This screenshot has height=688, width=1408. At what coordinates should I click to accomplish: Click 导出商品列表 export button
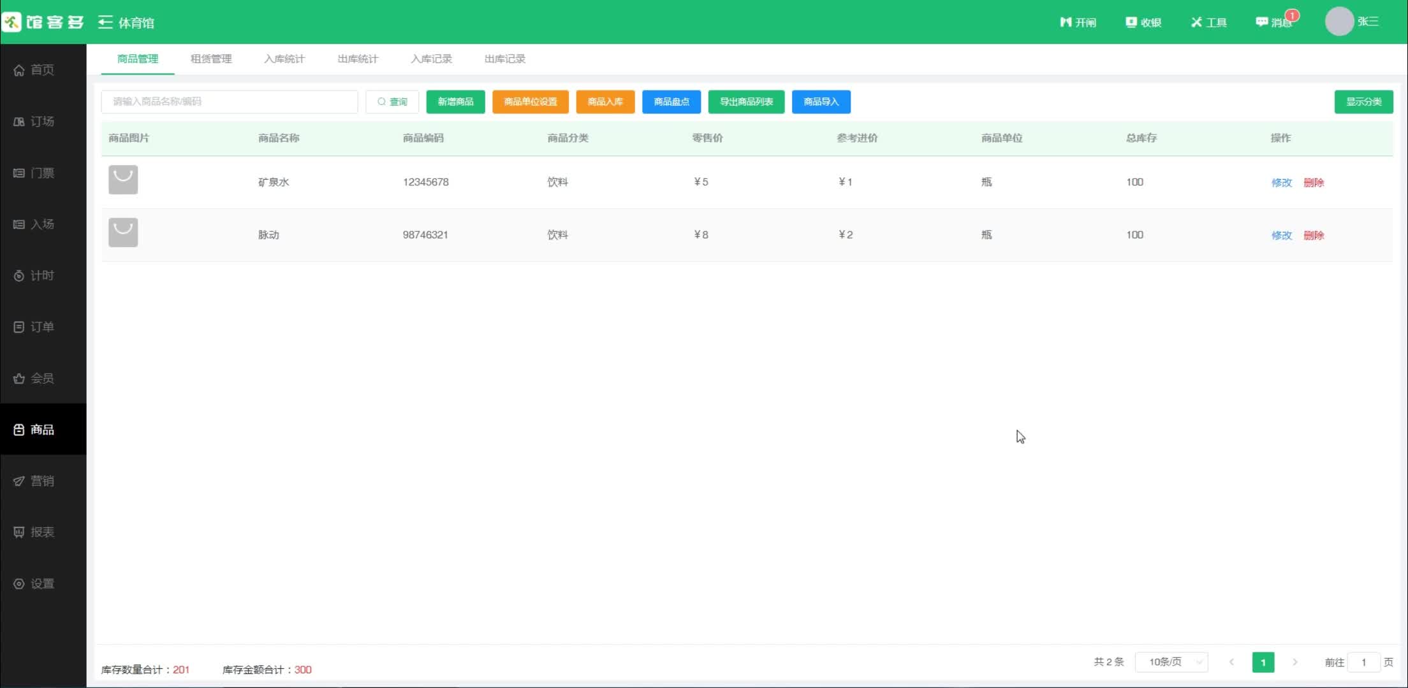tap(746, 102)
